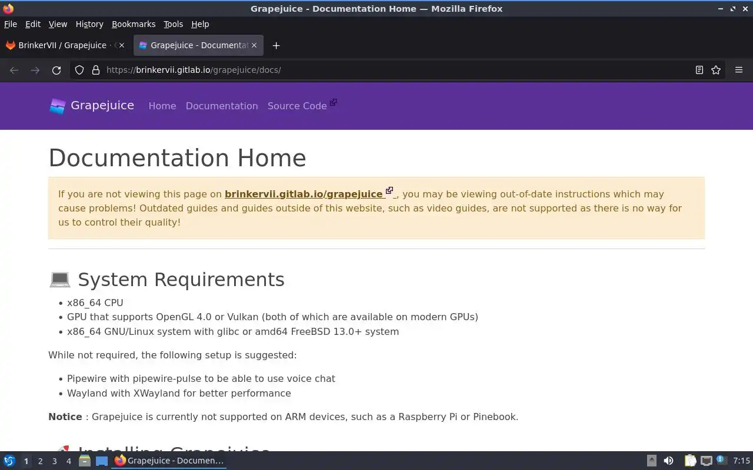Click the blue show-desktop taskbar icon
Viewport: 753px width, 470px height.
click(x=101, y=461)
